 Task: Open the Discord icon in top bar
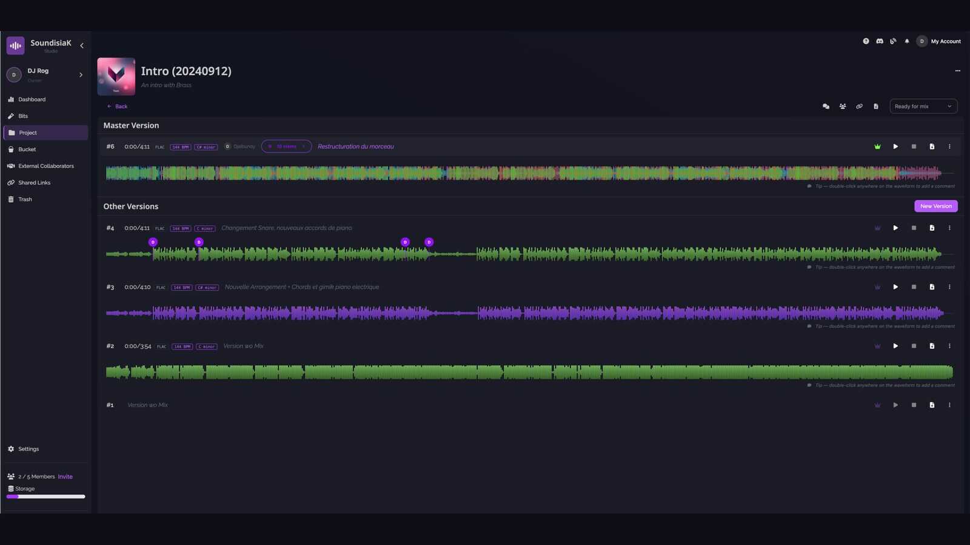coord(880,41)
